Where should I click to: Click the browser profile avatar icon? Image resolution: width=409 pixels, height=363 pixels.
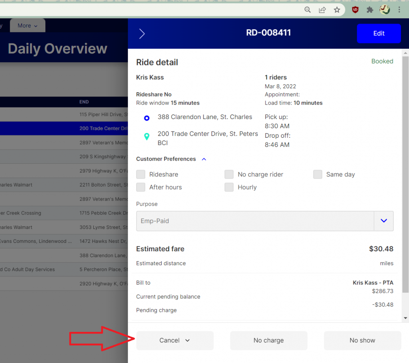click(x=385, y=10)
